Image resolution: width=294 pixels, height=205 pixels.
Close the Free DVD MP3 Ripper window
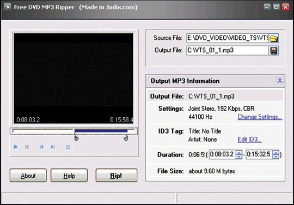(x=285, y=7)
